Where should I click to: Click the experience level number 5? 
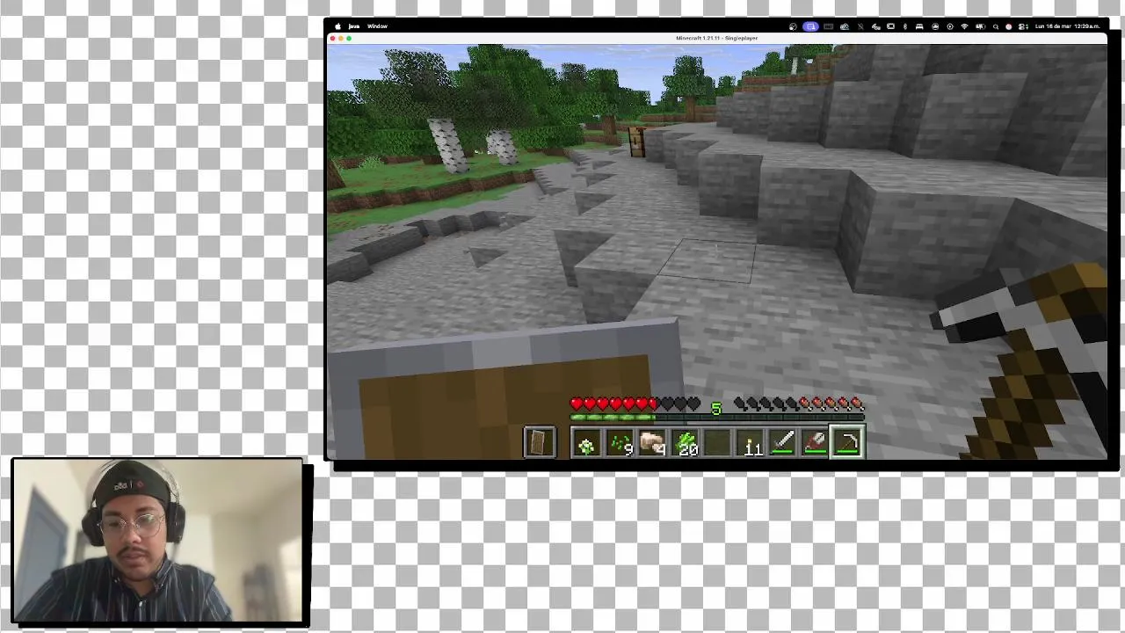716,409
